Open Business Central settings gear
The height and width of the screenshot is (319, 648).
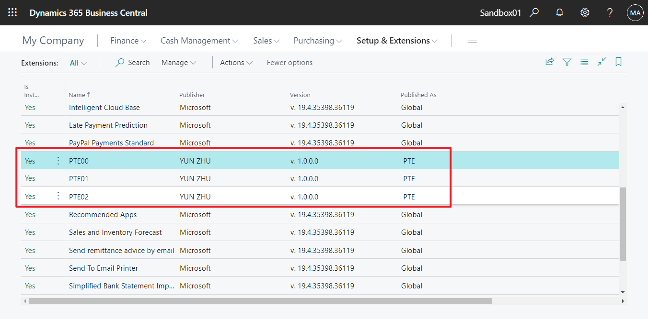coord(585,12)
